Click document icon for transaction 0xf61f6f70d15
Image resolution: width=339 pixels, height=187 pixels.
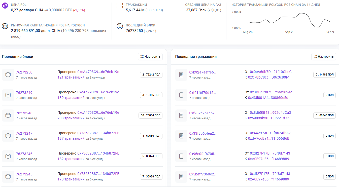(181, 95)
